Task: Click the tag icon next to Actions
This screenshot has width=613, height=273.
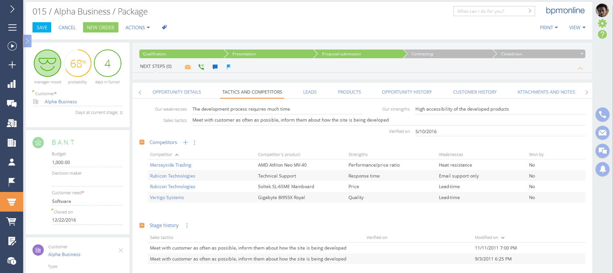Action: point(164,27)
